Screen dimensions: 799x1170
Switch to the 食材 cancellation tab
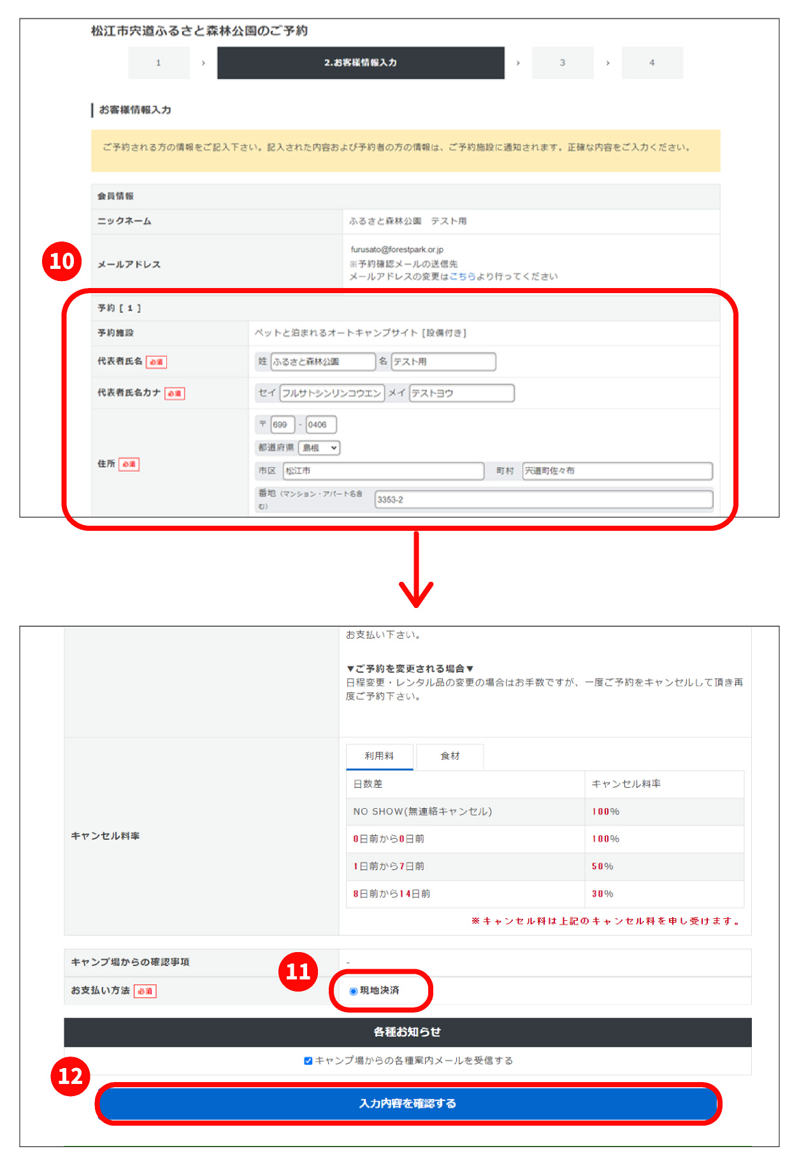pyautogui.click(x=450, y=756)
